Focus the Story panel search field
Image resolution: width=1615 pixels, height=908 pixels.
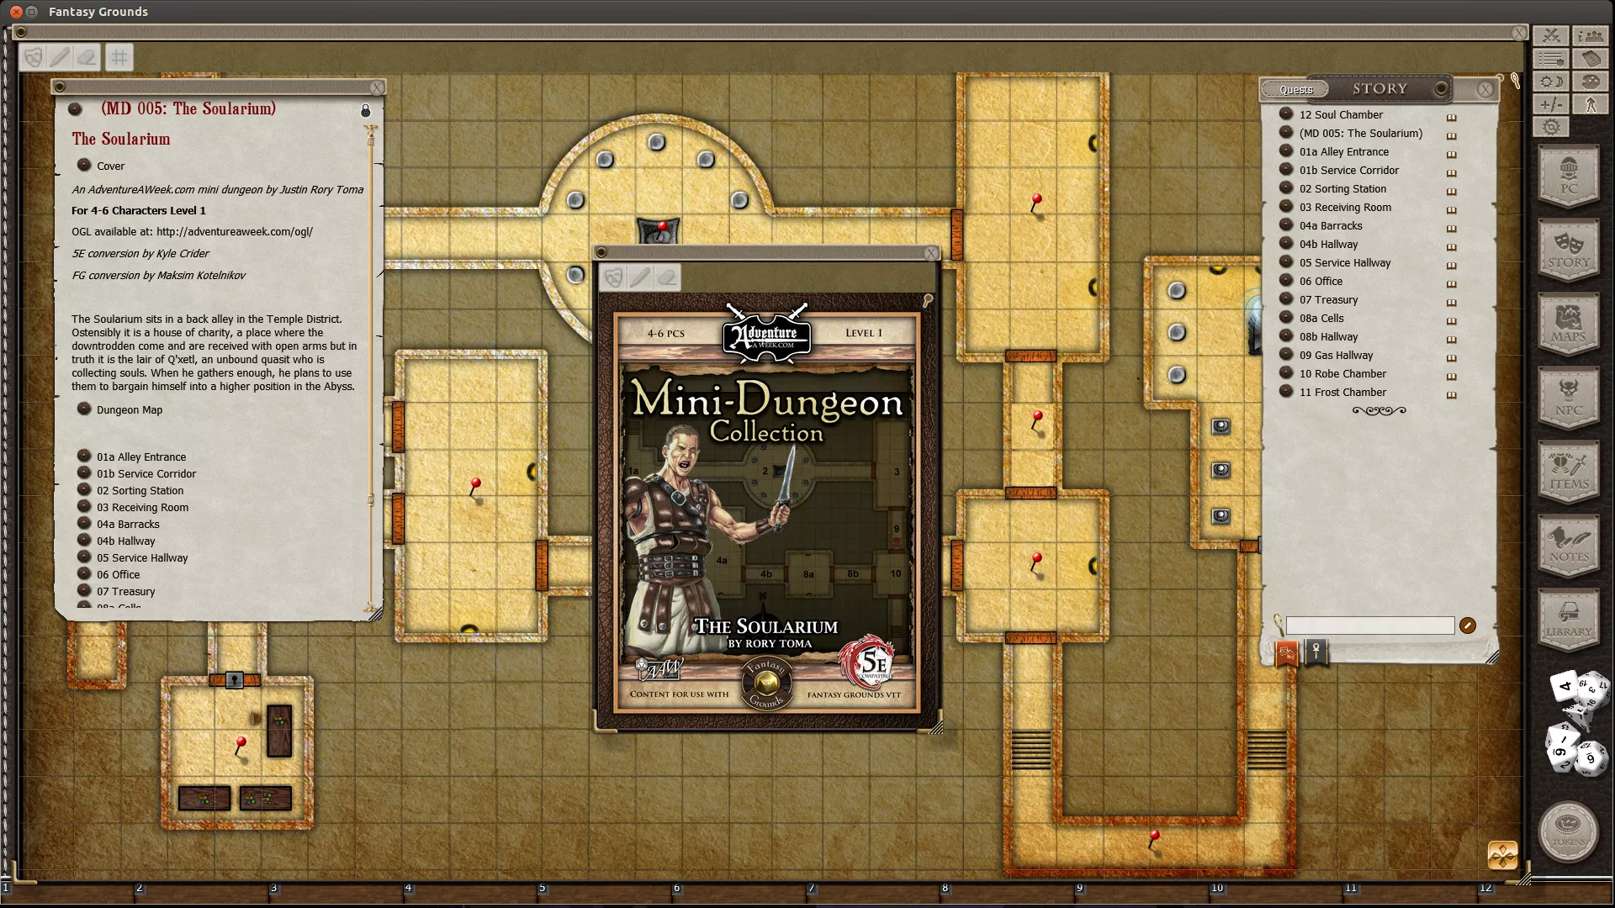click(x=1370, y=626)
